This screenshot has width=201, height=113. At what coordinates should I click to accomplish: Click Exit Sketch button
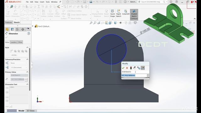tap(8, 13)
